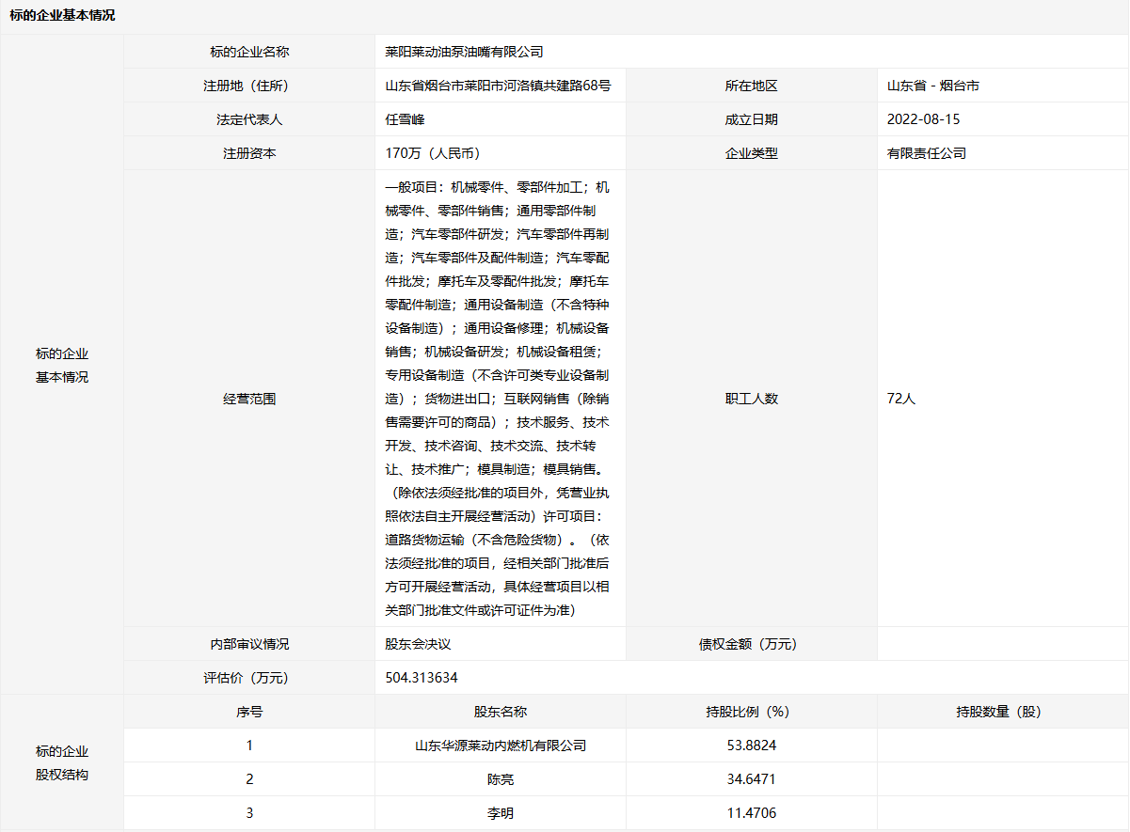Select the 11.4706 shareholding percentage
The height and width of the screenshot is (832, 1130).
tap(751, 813)
